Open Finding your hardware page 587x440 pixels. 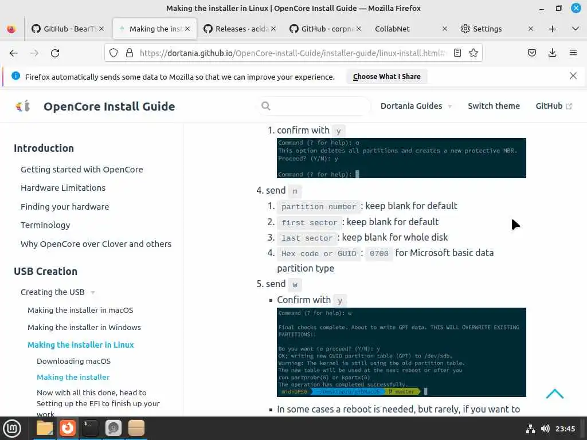(x=65, y=206)
